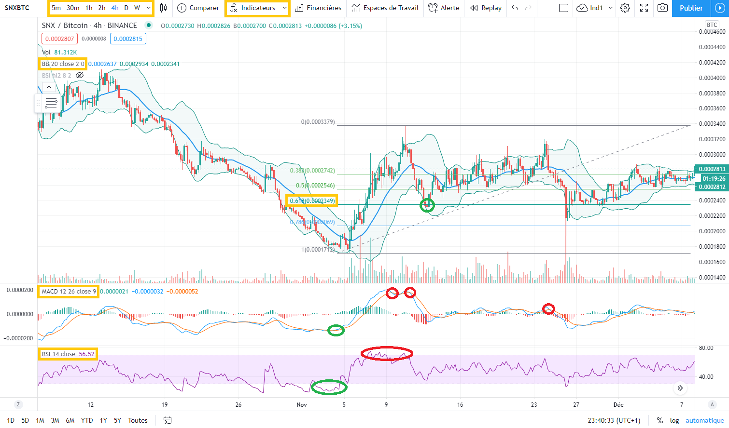Screen dimensions: 729x428
Task: Select the 5m timeframe
Action: click(56, 8)
